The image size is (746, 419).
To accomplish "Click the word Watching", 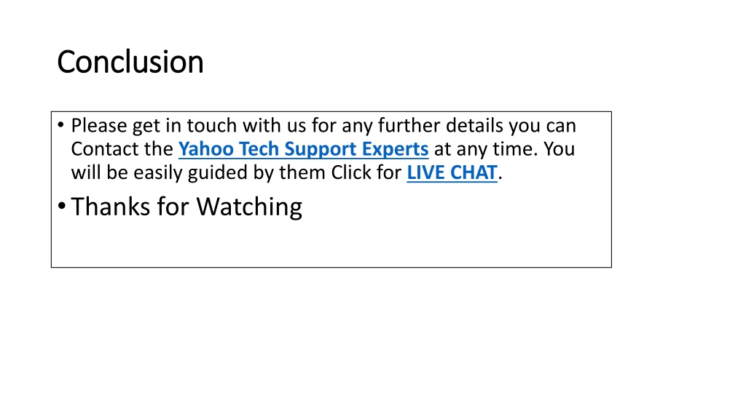I will (x=249, y=207).
